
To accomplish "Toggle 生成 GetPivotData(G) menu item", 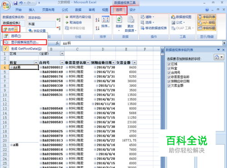I will (x=25, y=49).
